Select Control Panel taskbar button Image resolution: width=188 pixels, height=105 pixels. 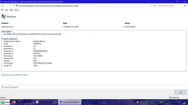click(70, 102)
